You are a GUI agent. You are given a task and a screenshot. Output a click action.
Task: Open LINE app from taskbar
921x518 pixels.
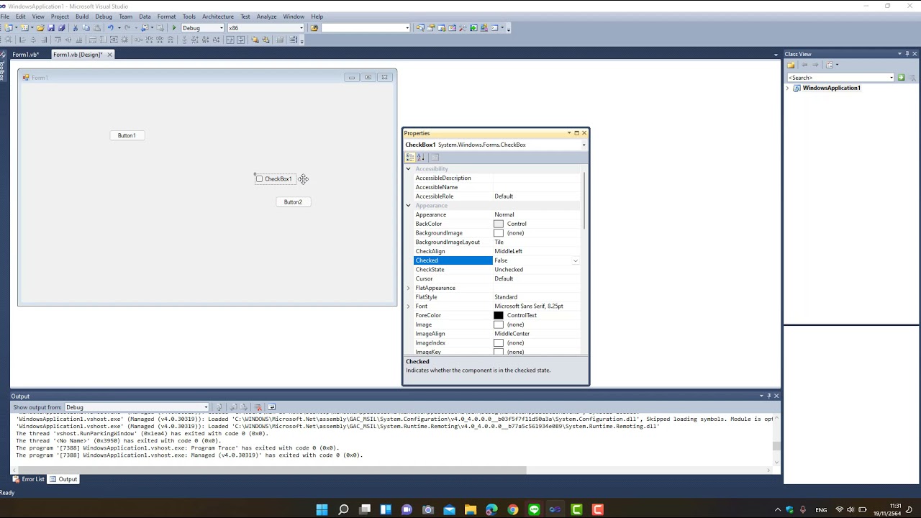534,509
